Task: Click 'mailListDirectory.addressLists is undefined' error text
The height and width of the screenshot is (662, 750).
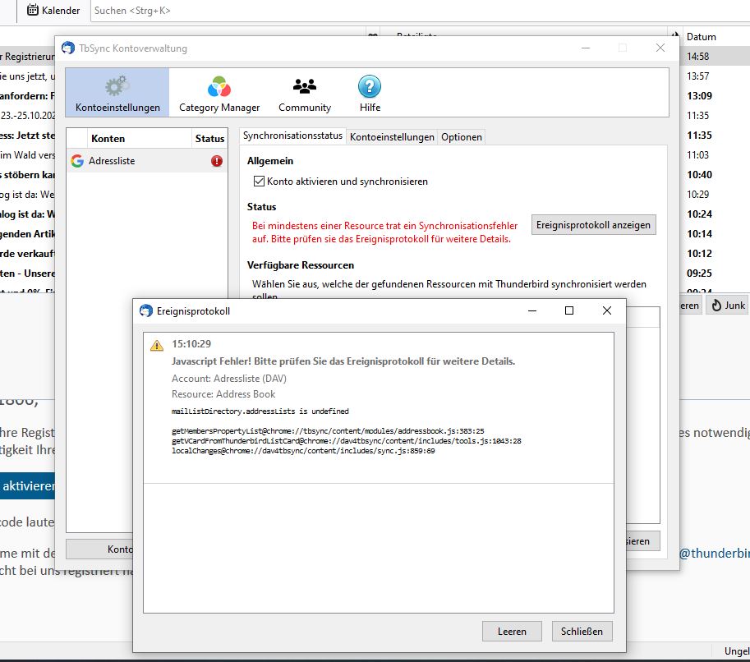Action: tap(260, 411)
